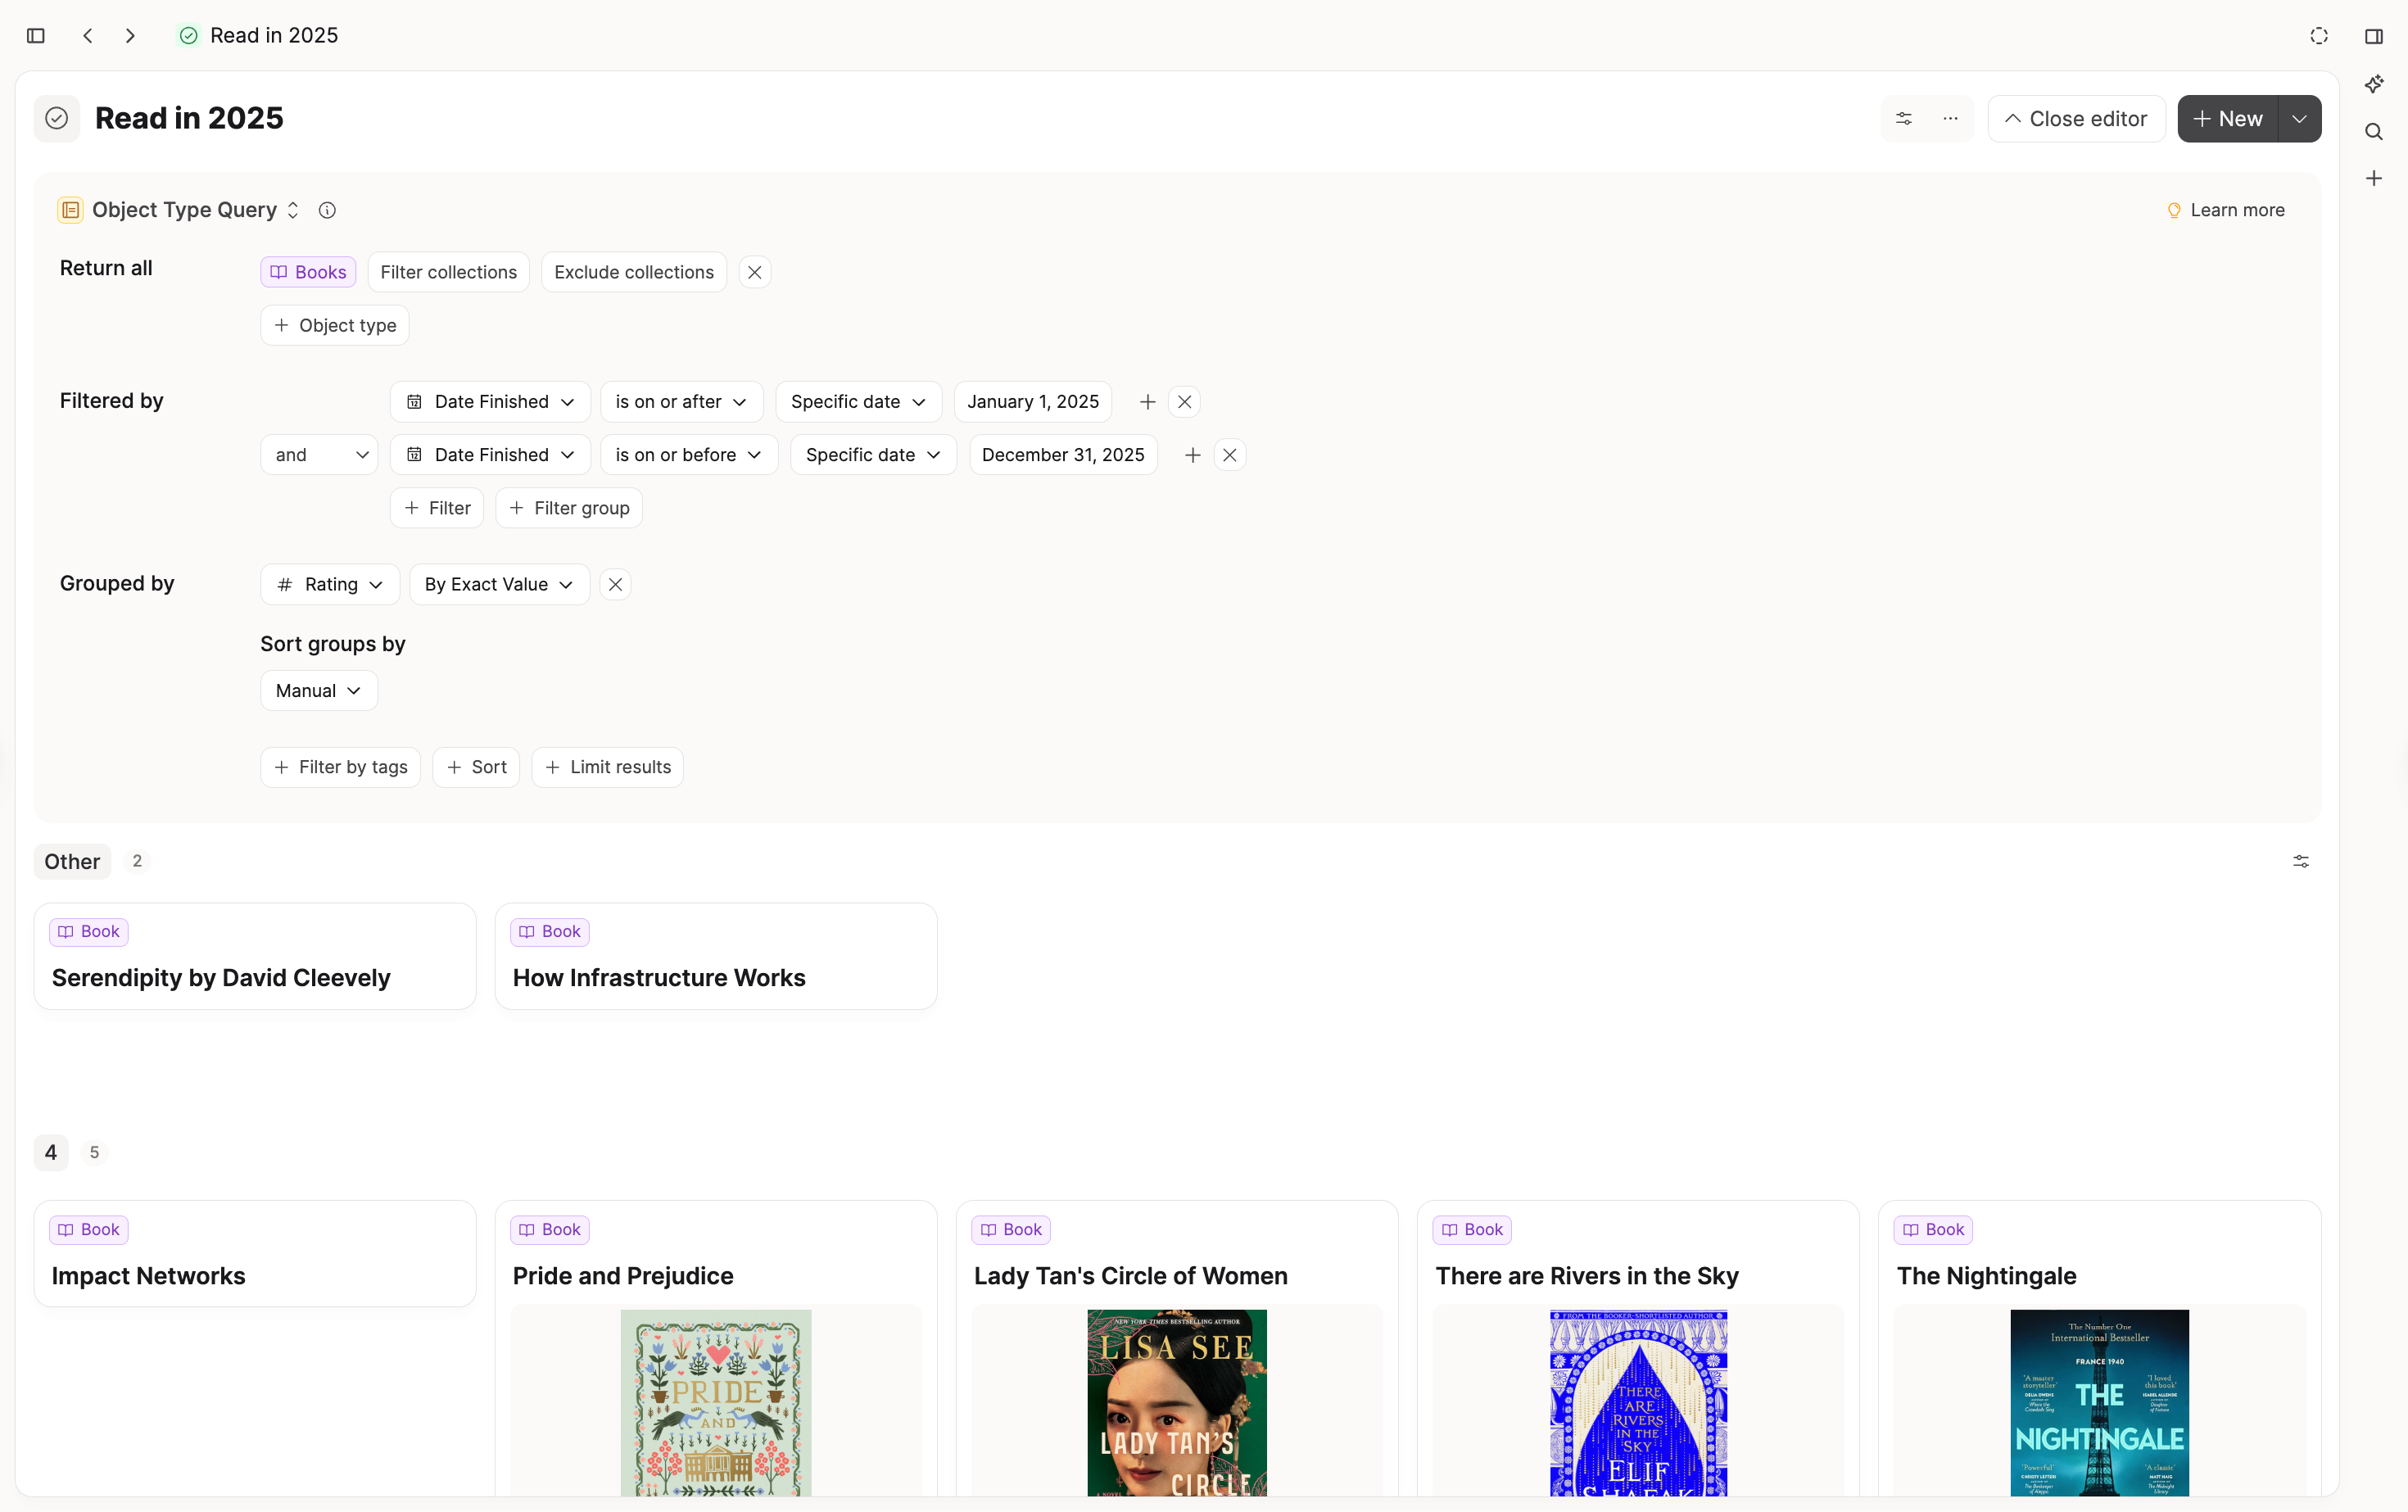Toggle the left sidebar panel icon
Screen dimensions: 2408x1512
(36, 36)
